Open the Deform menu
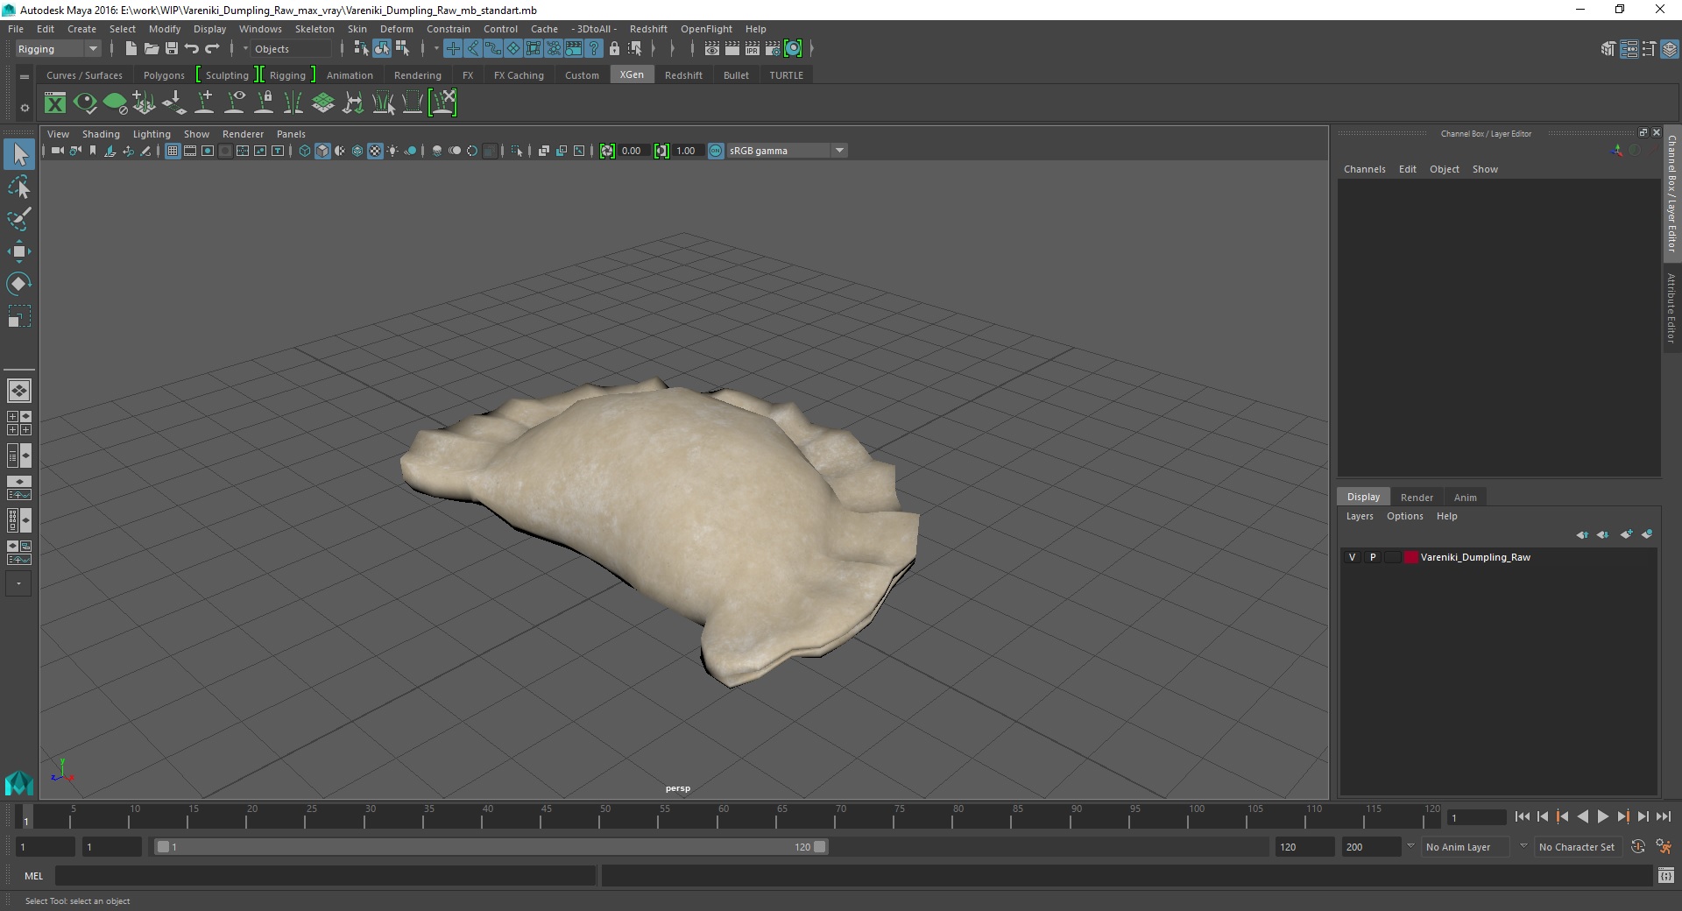Viewport: 1682px width, 911px height. [396, 29]
